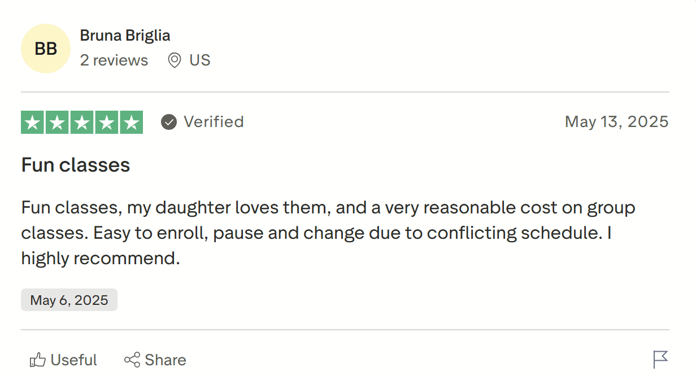Click the "Share" label text
This screenshot has width=696, height=376.
[x=165, y=360]
